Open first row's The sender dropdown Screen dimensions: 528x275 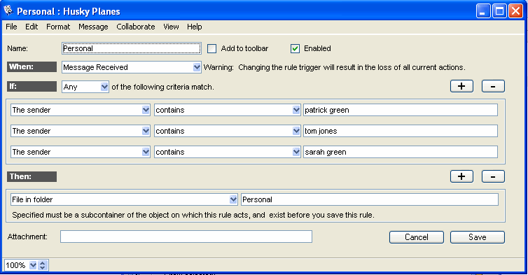point(146,110)
